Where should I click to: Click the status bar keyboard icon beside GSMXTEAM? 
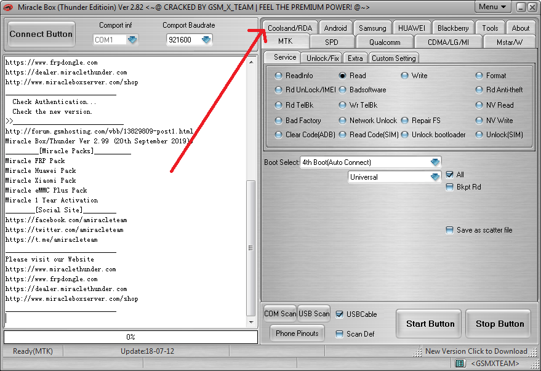click(460, 363)
